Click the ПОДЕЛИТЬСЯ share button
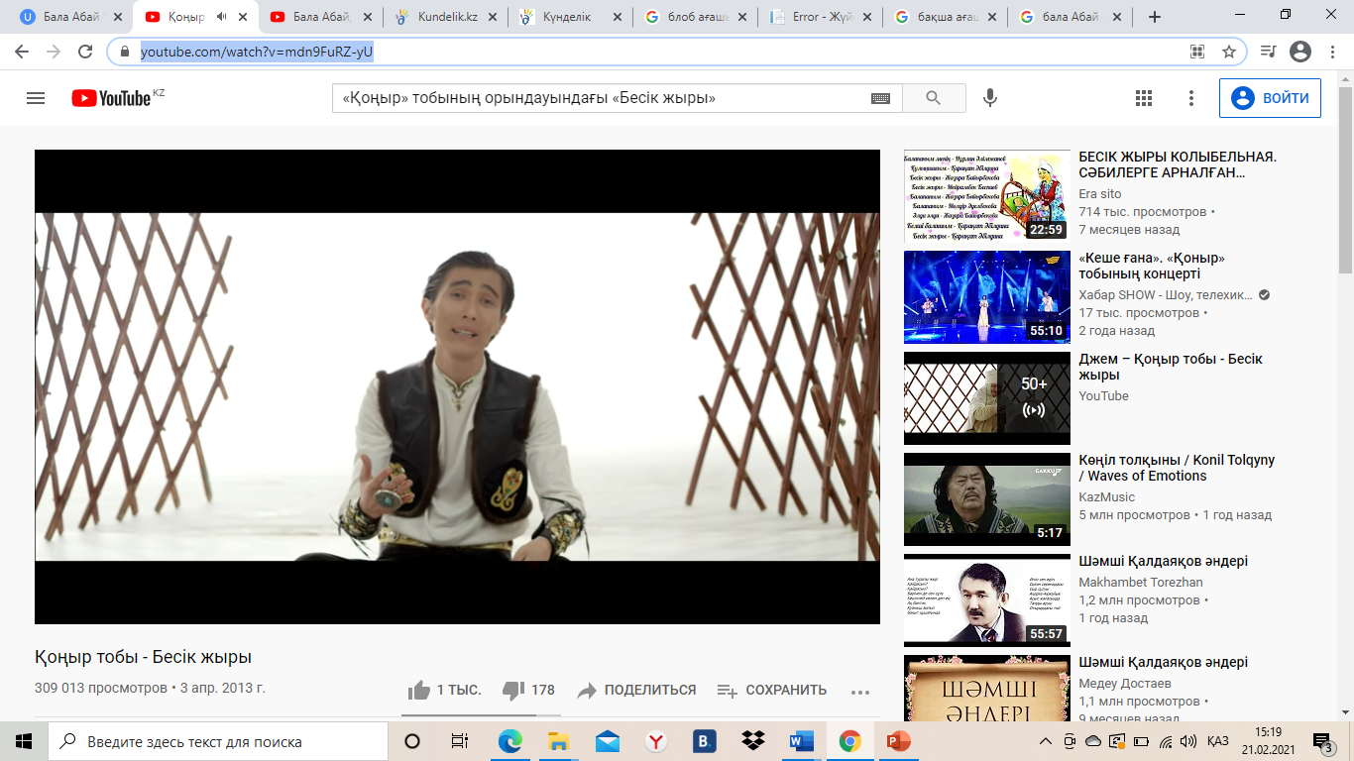Screen dimensions: 1354x761 [637, 691]
